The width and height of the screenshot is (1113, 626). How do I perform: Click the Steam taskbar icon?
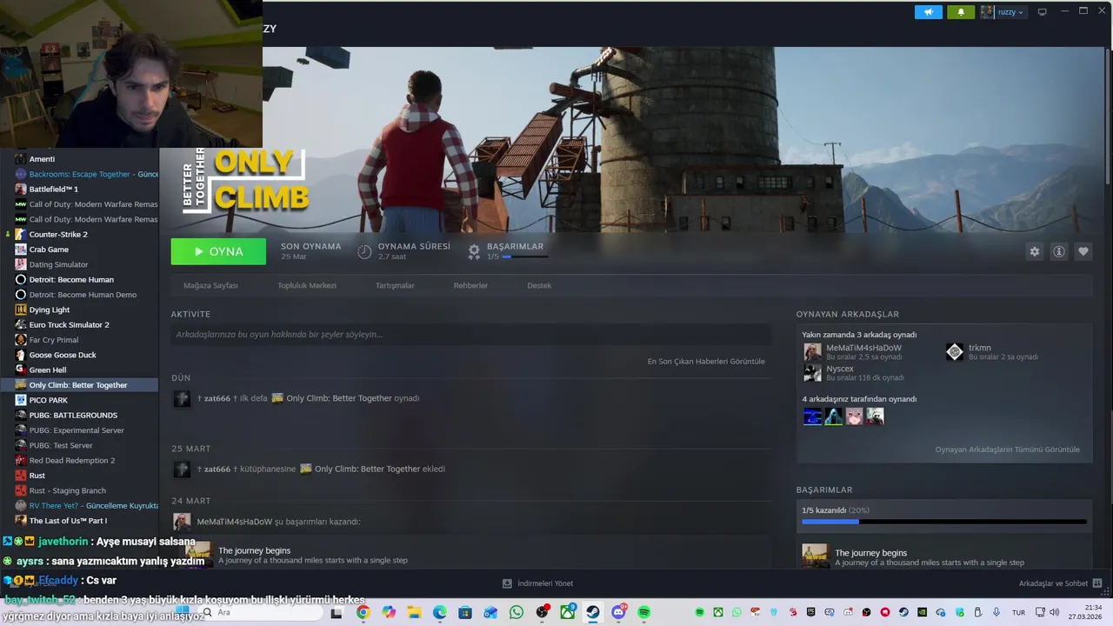click(593, 612)
